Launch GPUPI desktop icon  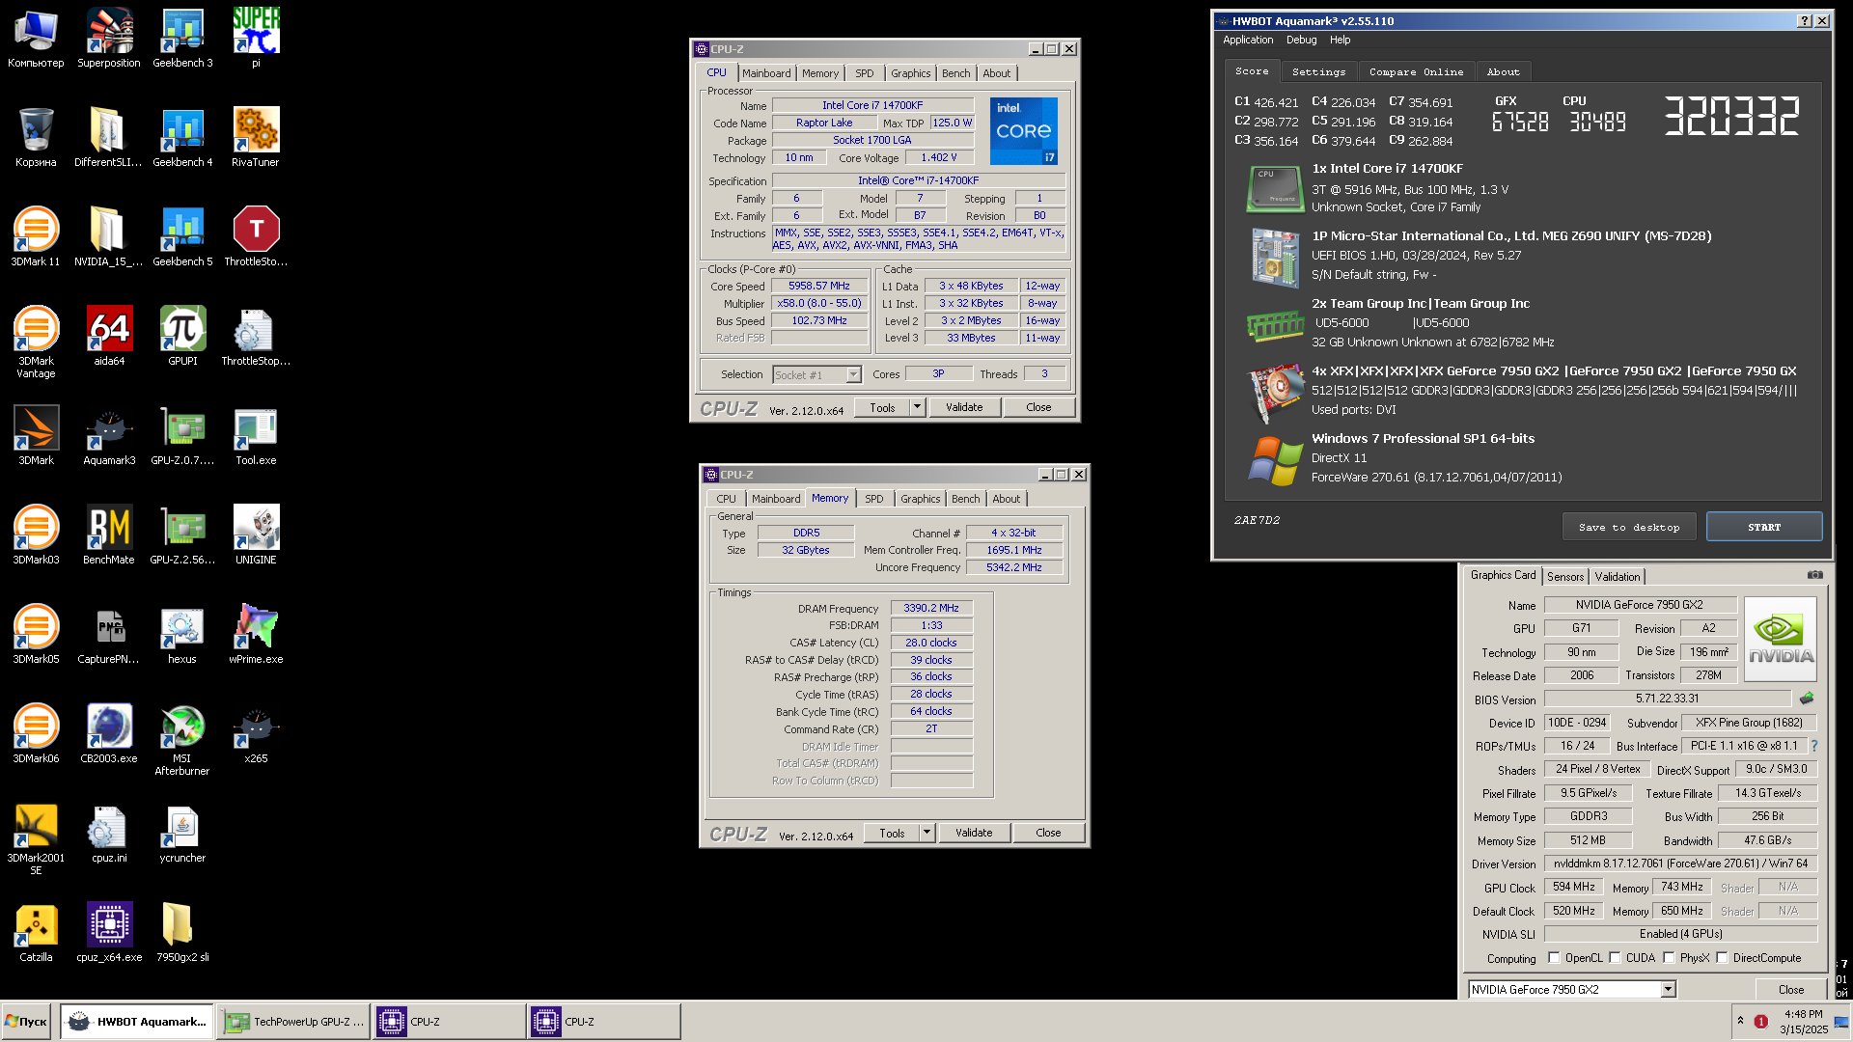(x=182, y=337)
